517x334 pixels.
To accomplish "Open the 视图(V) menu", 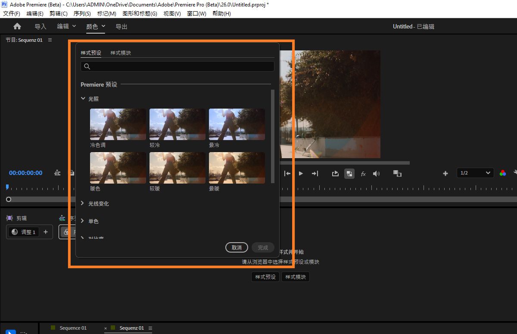I will coord(172,13).
